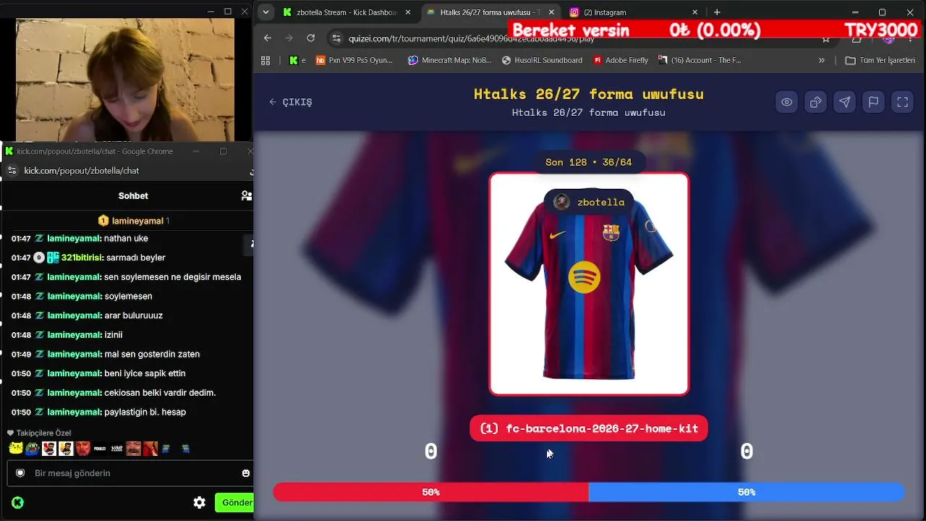This screenshot has width=926, height=521.
Task: Close the Instagram tab
Action: point(695,12)
